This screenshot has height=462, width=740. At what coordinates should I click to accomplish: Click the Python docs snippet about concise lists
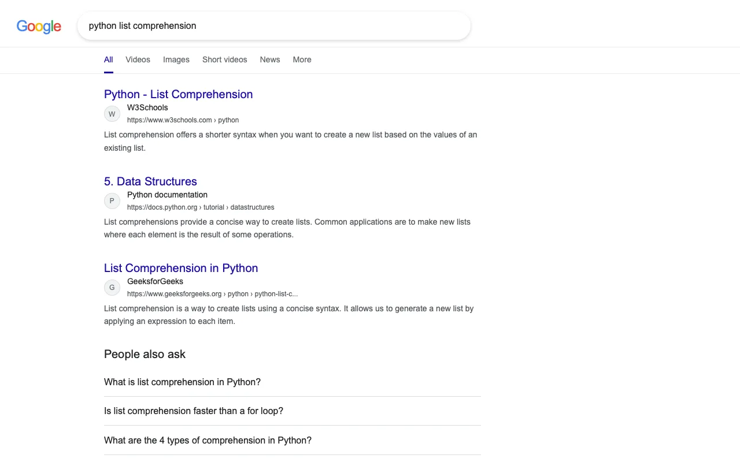tap(287, 228)
